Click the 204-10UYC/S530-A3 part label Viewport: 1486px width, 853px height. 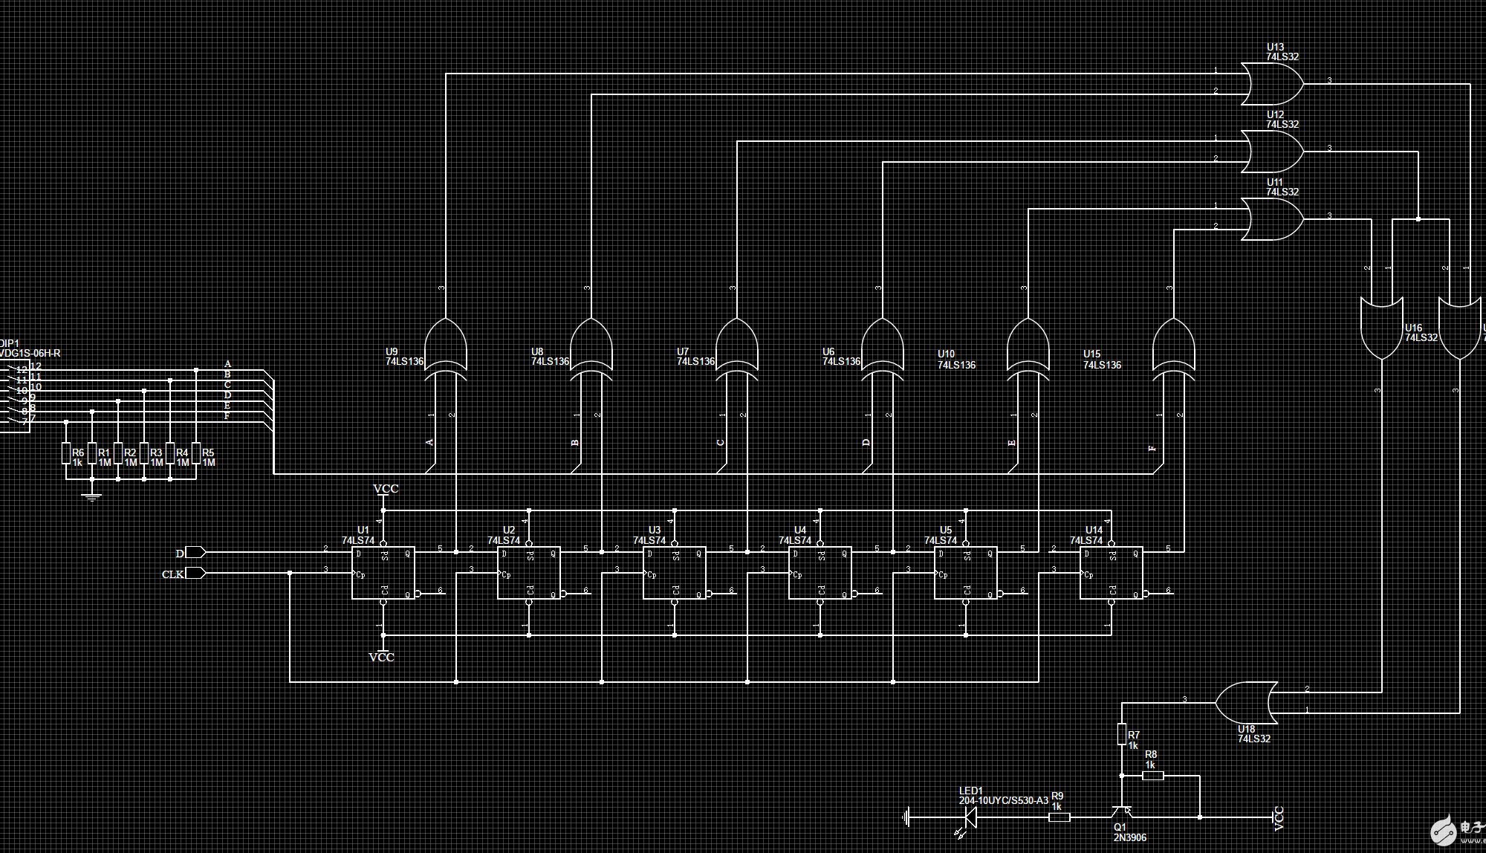point(1003,801)
